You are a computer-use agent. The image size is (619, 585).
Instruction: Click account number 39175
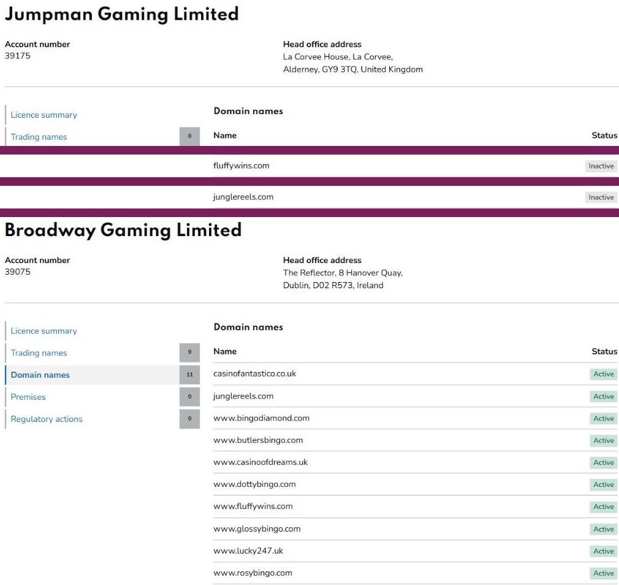(x=17, y=56)
